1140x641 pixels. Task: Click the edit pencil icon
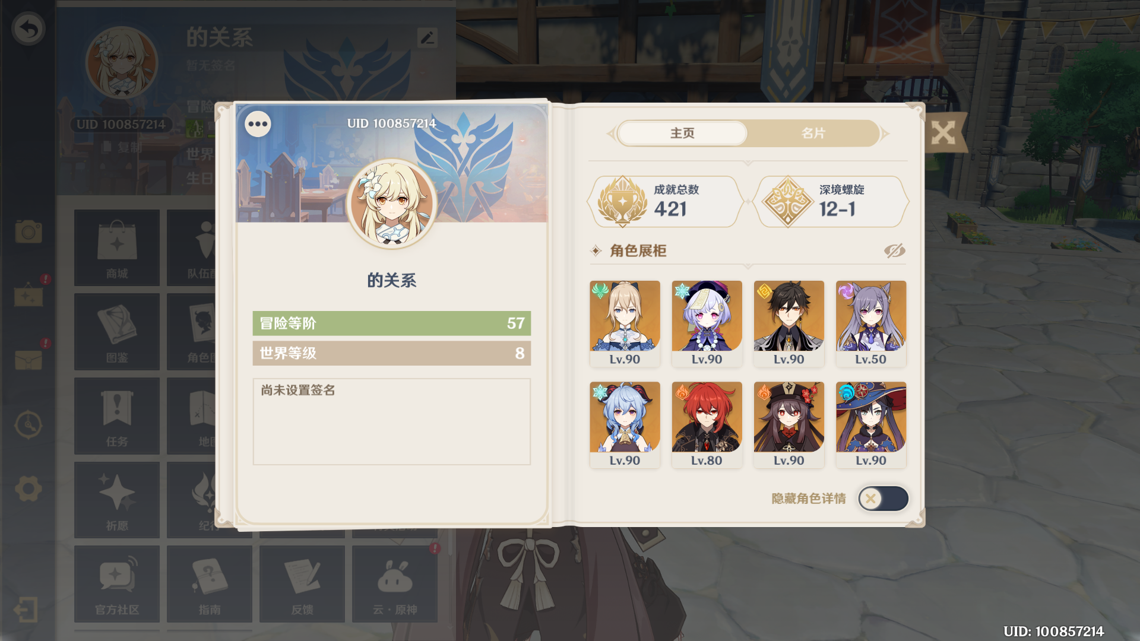pyautogui.click(x=427, y=37)
